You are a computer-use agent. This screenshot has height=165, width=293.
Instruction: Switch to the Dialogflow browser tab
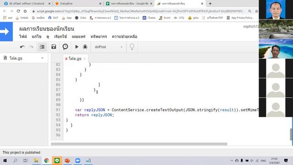point(78,4)
